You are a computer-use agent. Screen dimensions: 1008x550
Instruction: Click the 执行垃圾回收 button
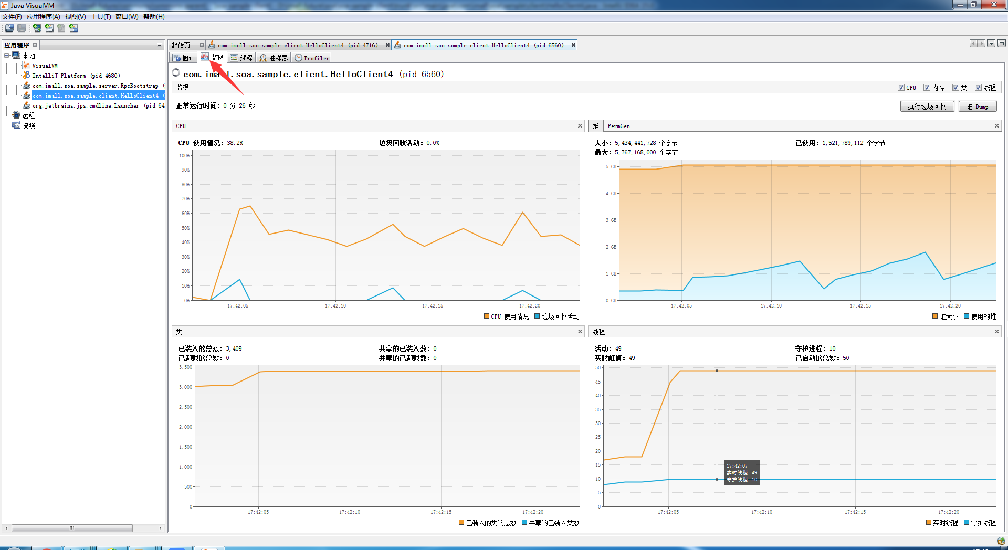[x=927, y=107]
